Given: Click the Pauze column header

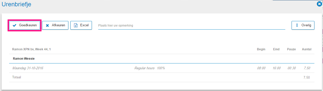Looking at the screenshot, I should click(x=291, y=49).
